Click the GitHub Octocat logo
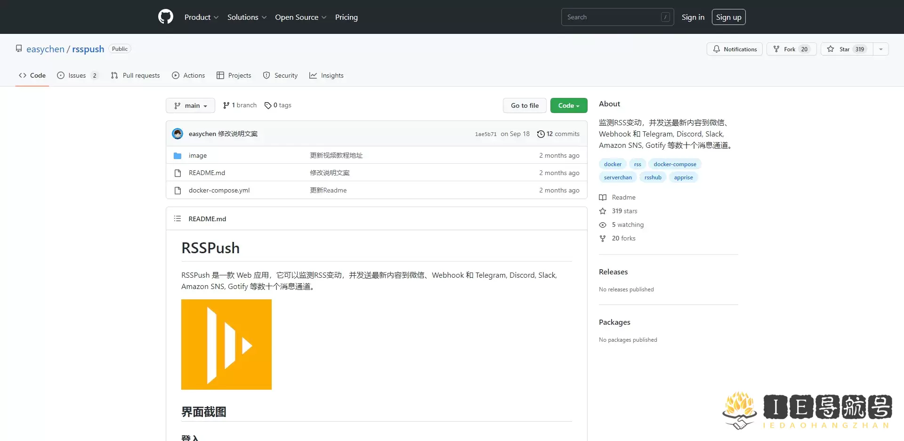 coord(165,17)
